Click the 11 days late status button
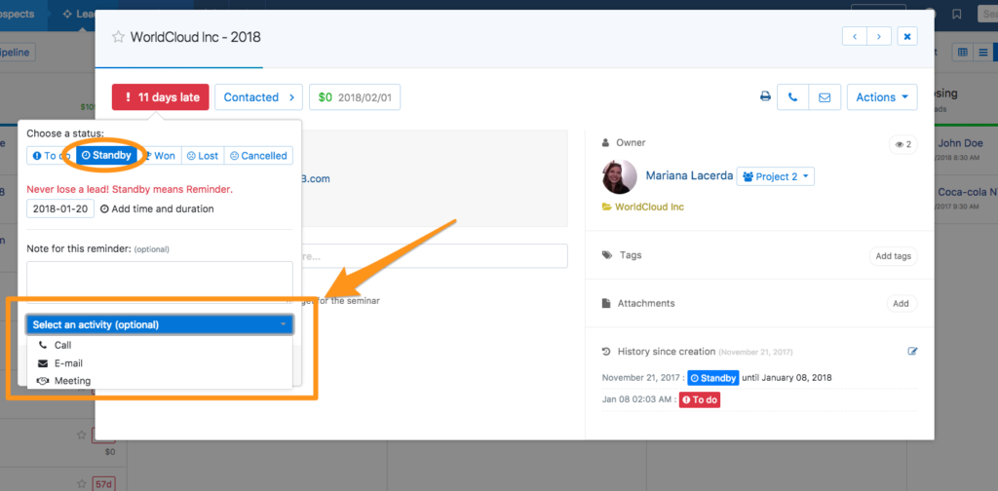998x491 pixels. [161, 97]
